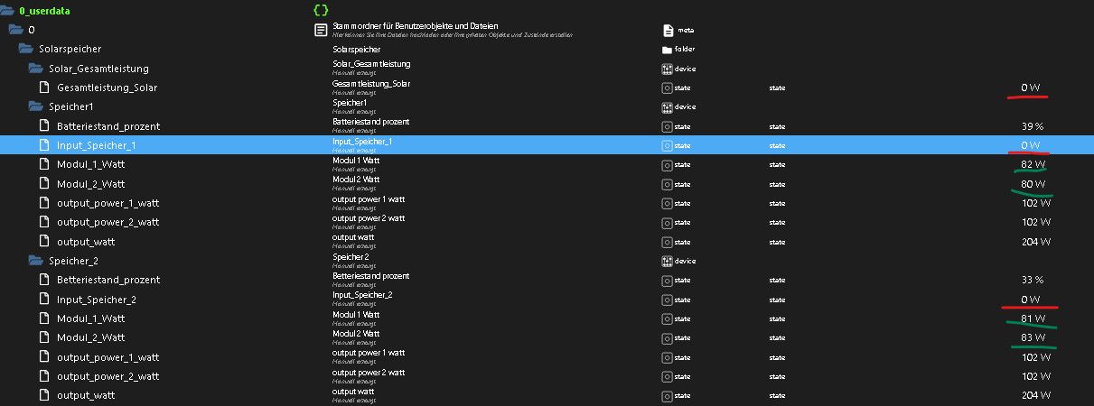The width and height of the screenshot is (1094, 406).
Task: Click the green curly braces icon for 0_userdata
Action: (320, 11)
